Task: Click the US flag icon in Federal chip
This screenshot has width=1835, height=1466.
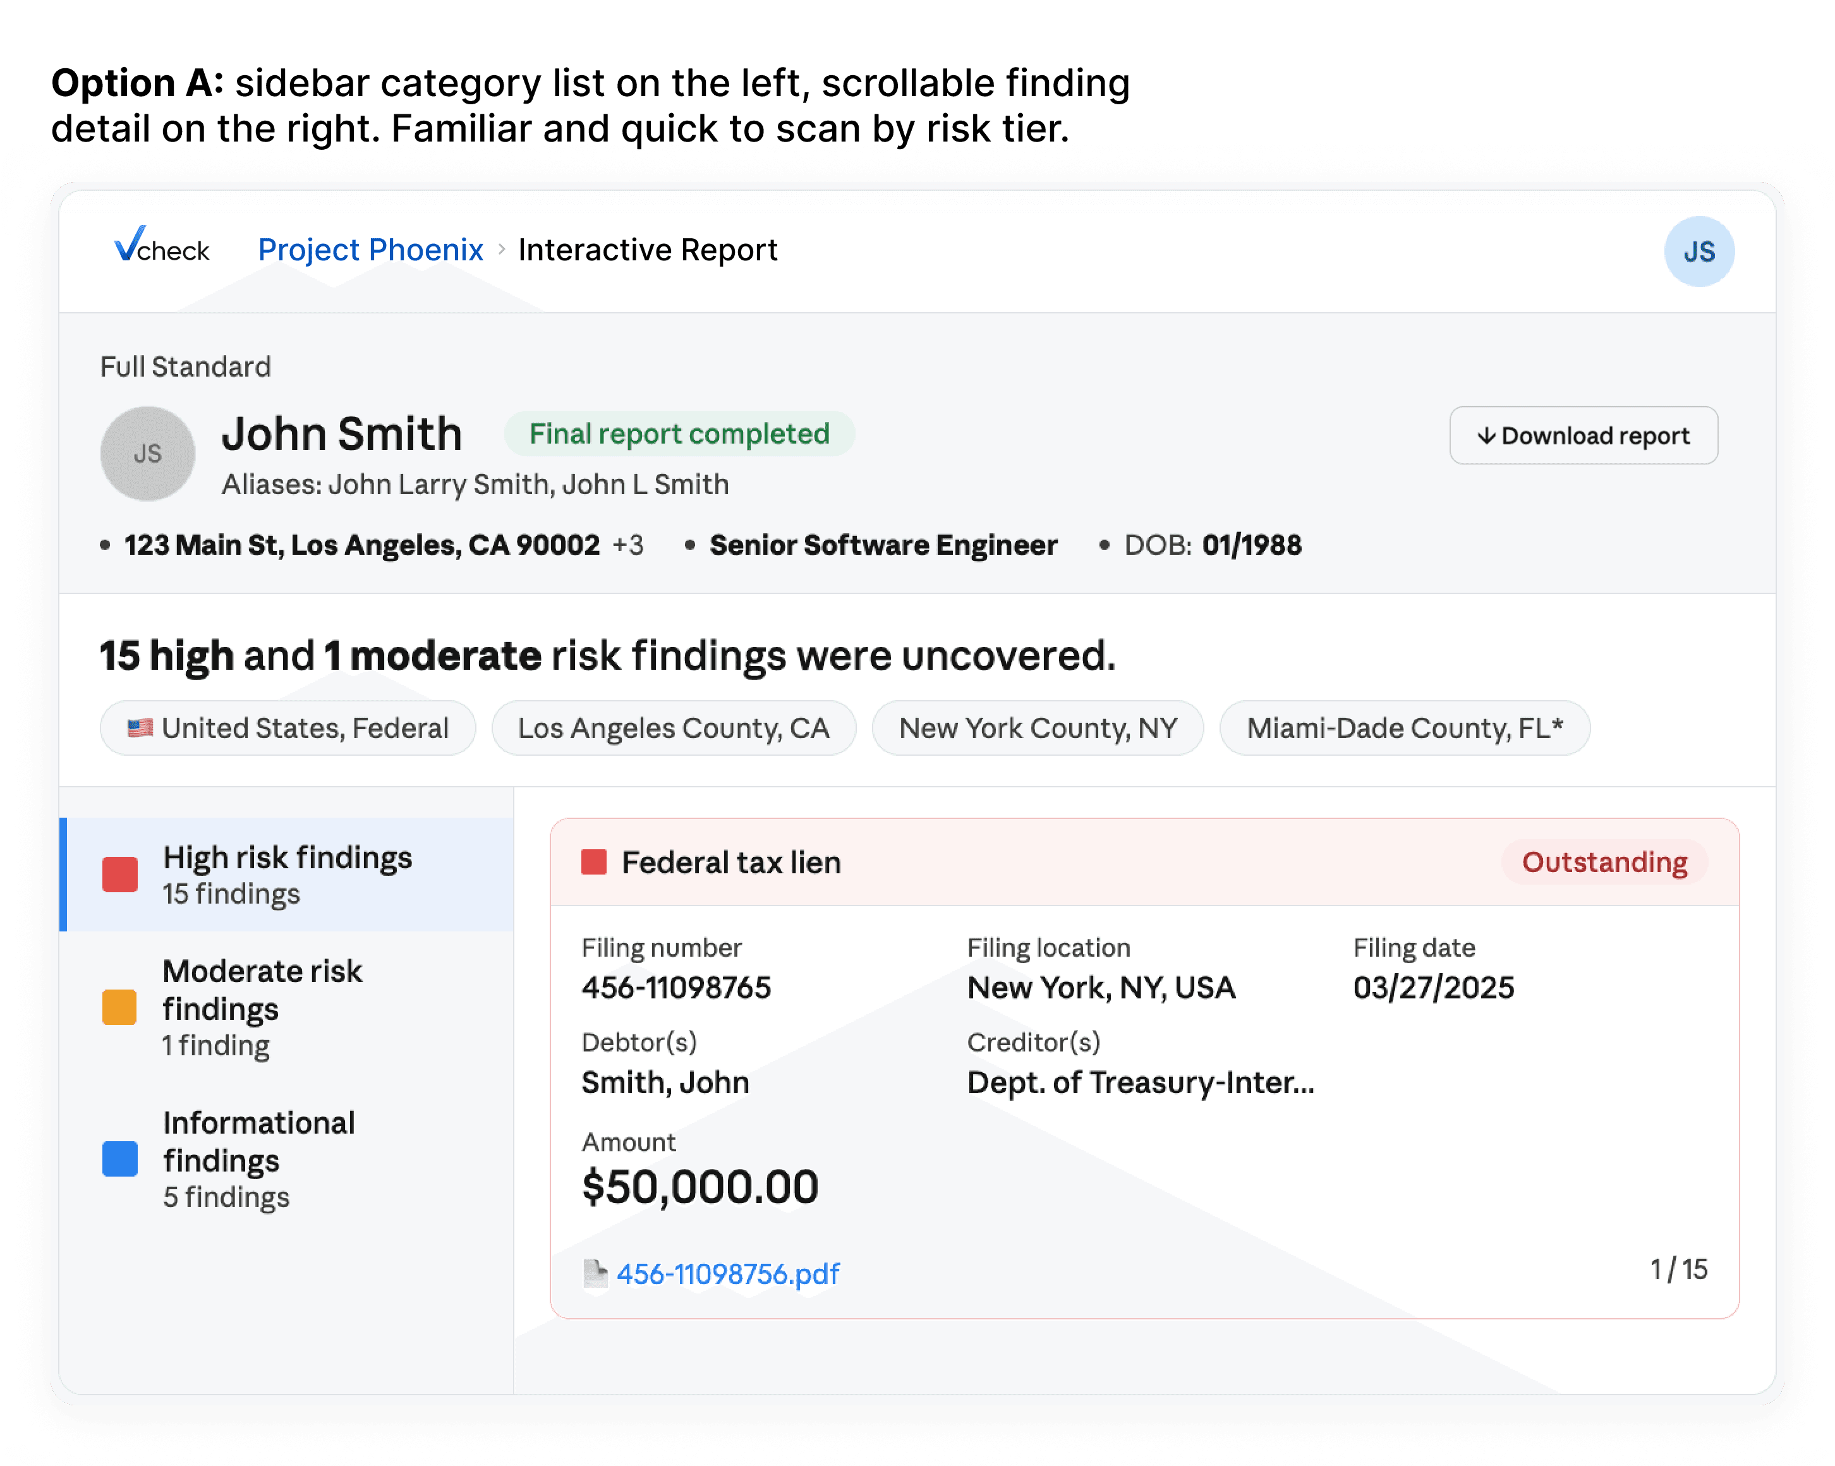Action: [140, 728]
